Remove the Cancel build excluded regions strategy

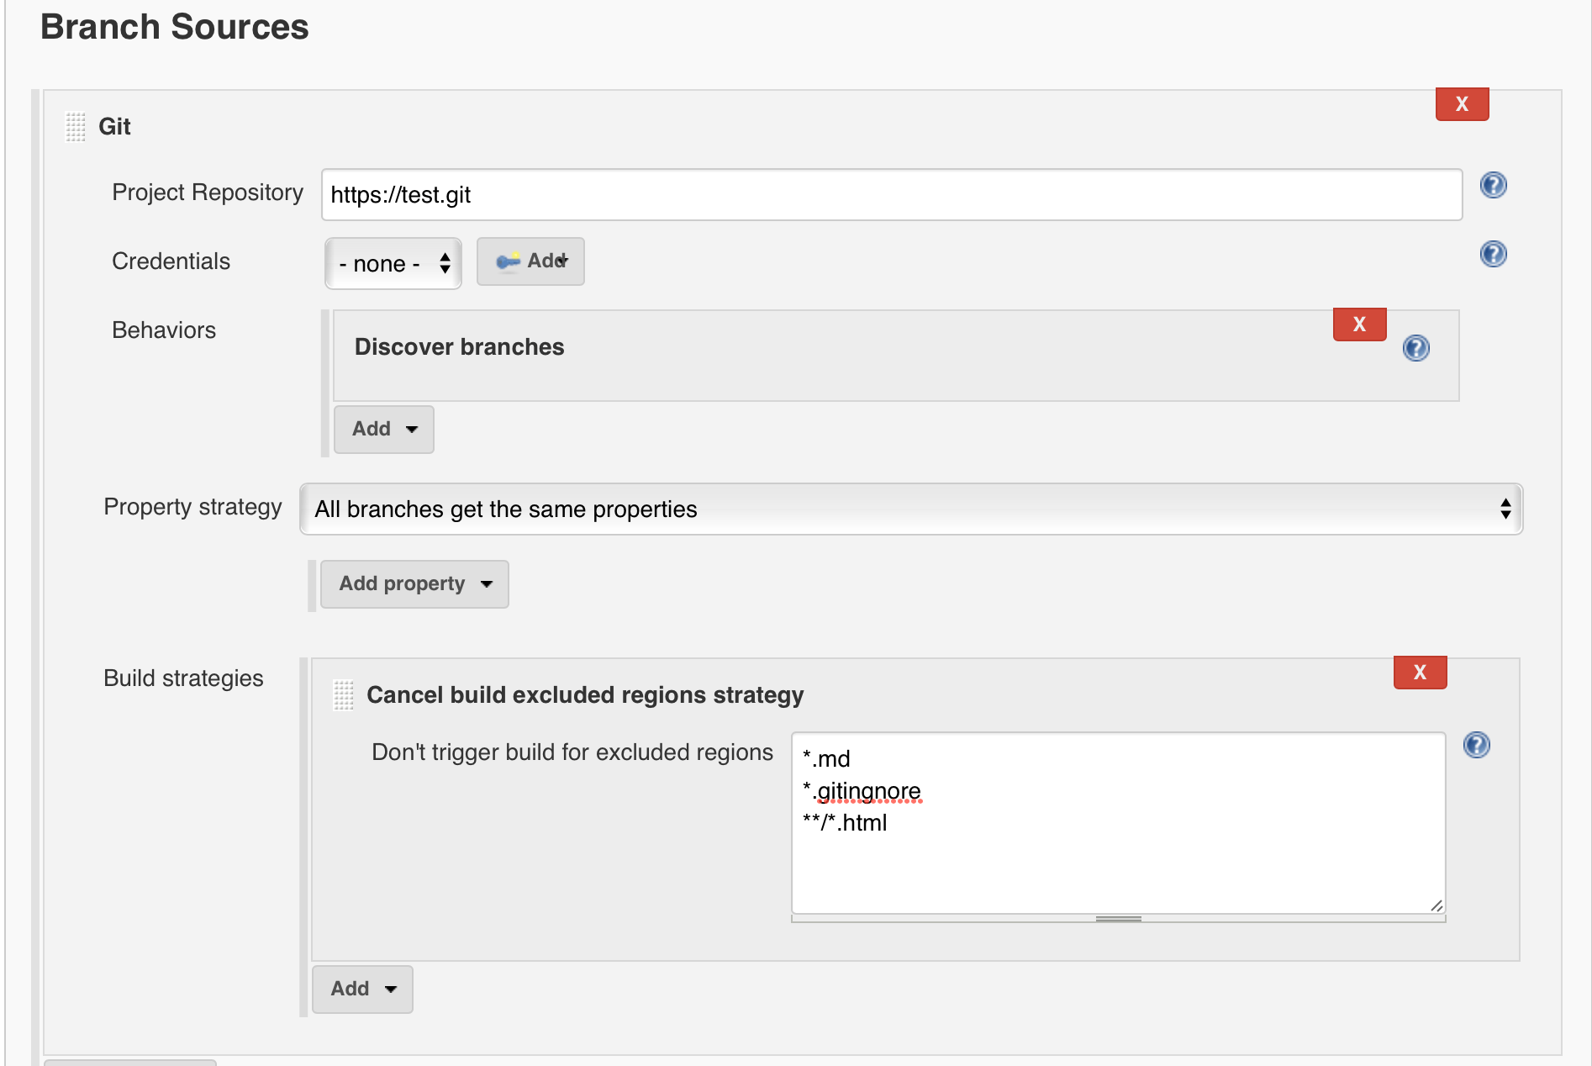(x=1420, y=672)
